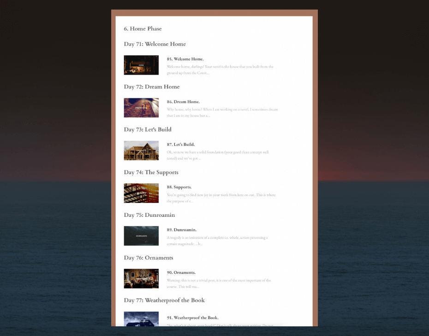Click excerpt starting 'A tragedy is an imitation'
Image resolution: width=429 pixels, height=336 pixels.
pyautogui.click(x=218, y=241)
